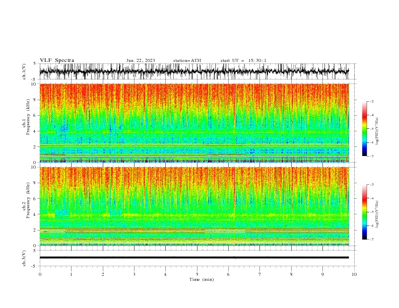Click the ch.2 PSD color scale bar
The height and width of the screenshot is (308, 399).
coord(365,212)
